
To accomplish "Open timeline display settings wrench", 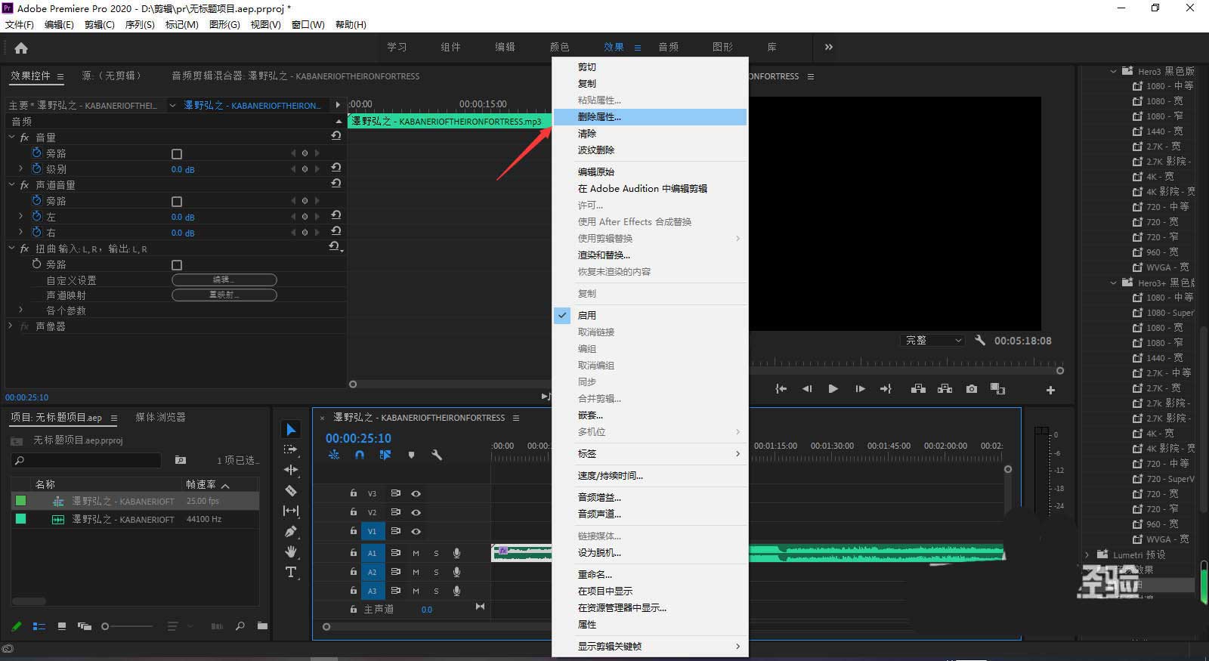I will 437,455.
